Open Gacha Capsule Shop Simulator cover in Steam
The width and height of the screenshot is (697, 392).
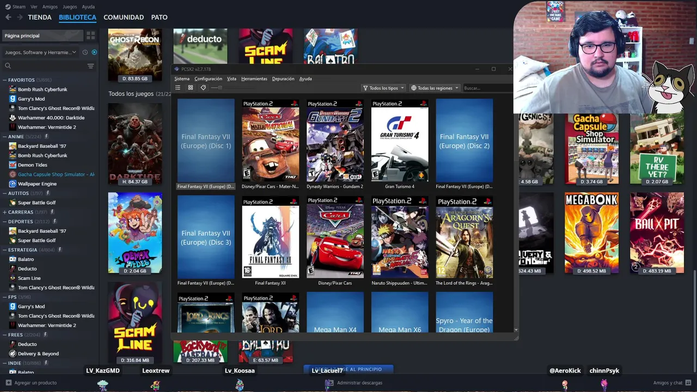tap(591, 148)
